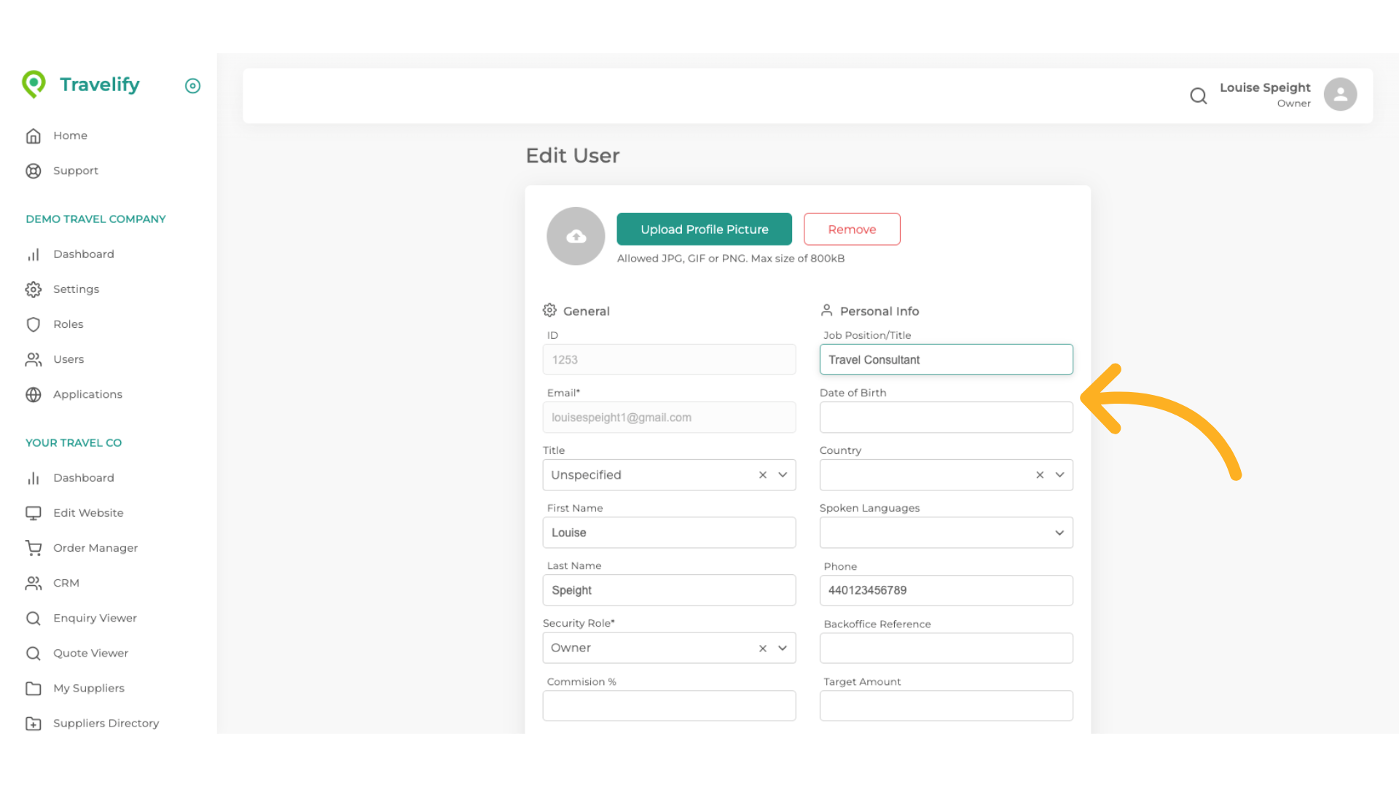Go to the Roles menu item

pyautogui.click(x=68, y=324)
